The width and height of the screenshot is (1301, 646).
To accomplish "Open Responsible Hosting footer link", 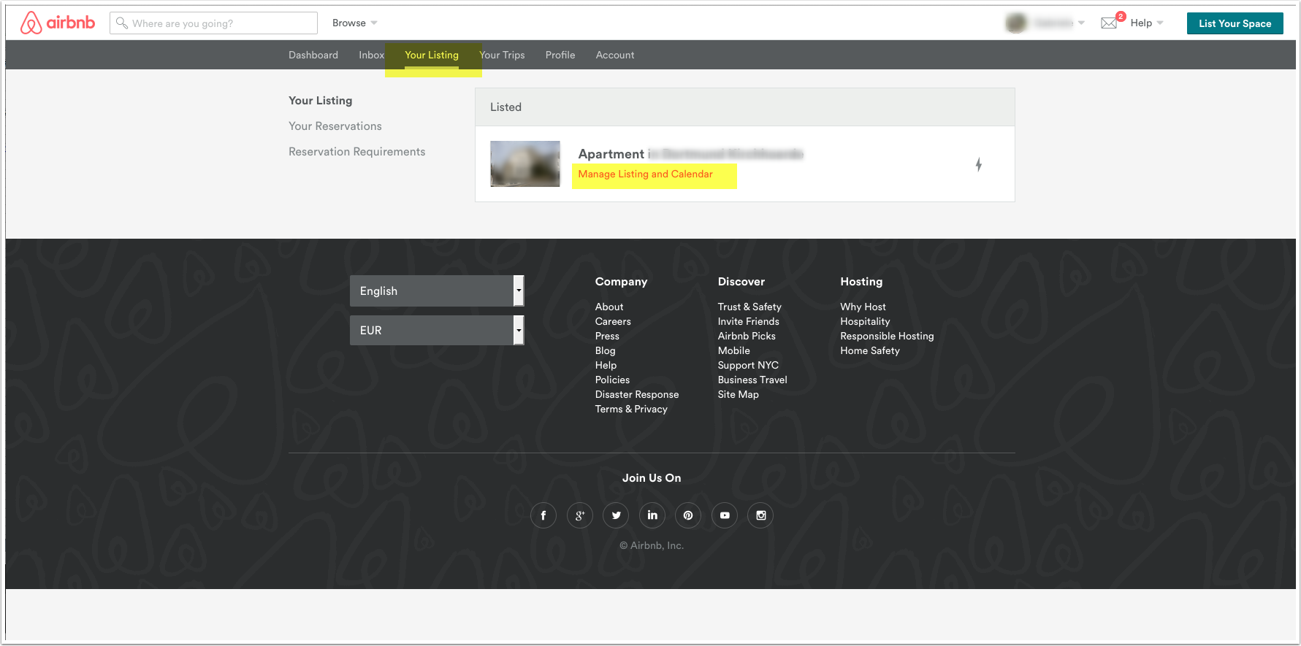I will pyautogui.click(x=888, y=336).
